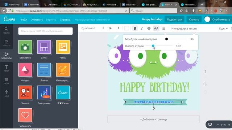Toggle italic text formatting

click(x=142, y=28)
